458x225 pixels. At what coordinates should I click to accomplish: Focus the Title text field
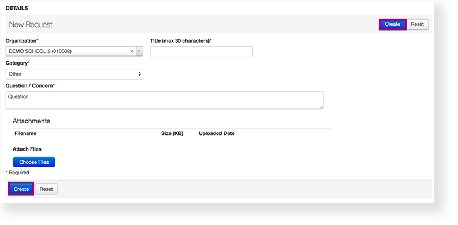tap(201, 52)
